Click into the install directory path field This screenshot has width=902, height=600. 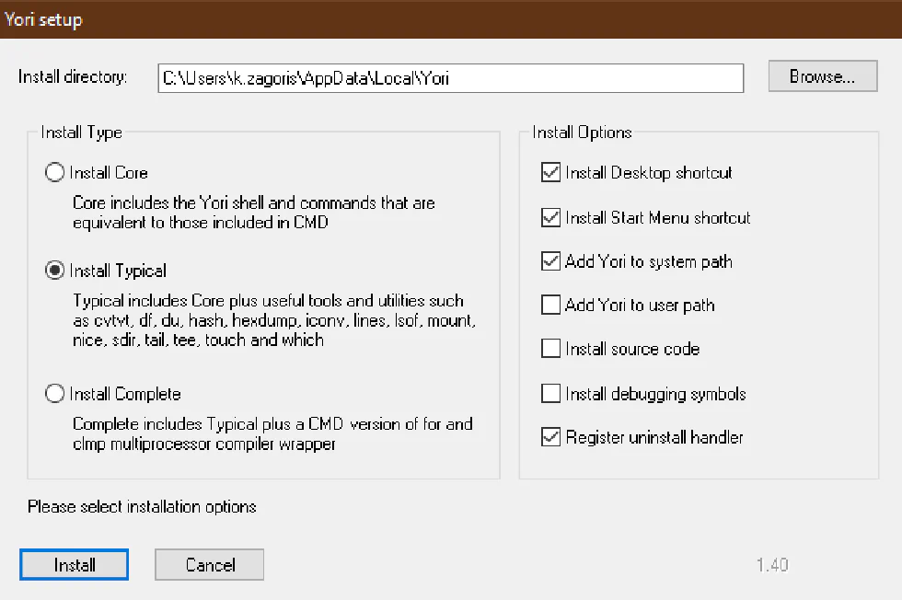[450, 78]
